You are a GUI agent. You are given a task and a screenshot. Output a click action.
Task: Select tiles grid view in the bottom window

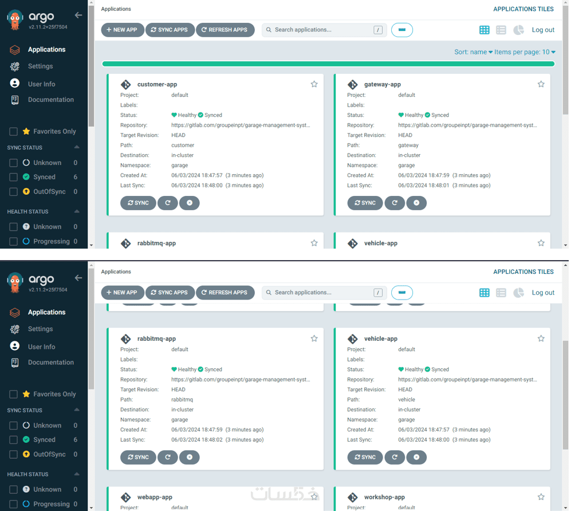coord(484,293)
